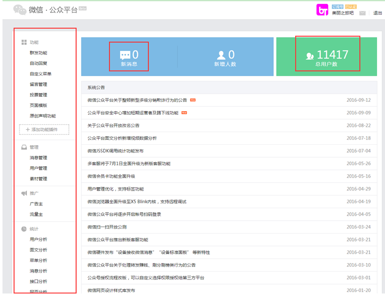Log out via 退出 link
The width and height of the screenshot is (385, 295).
click(378, 13)
